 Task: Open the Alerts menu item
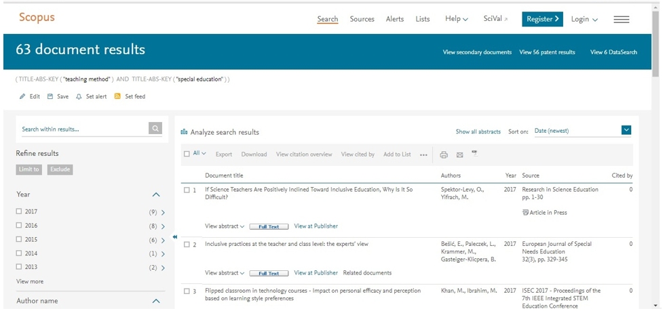pos(394,19)
